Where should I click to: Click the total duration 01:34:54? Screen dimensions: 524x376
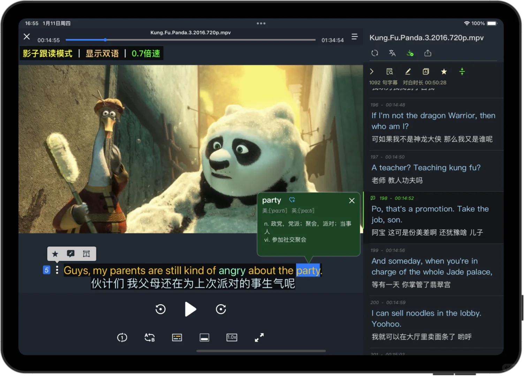click(333, 40)
